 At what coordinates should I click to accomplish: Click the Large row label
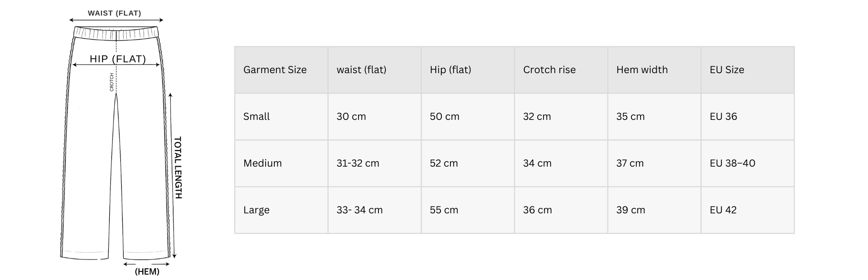pos(256,210)
